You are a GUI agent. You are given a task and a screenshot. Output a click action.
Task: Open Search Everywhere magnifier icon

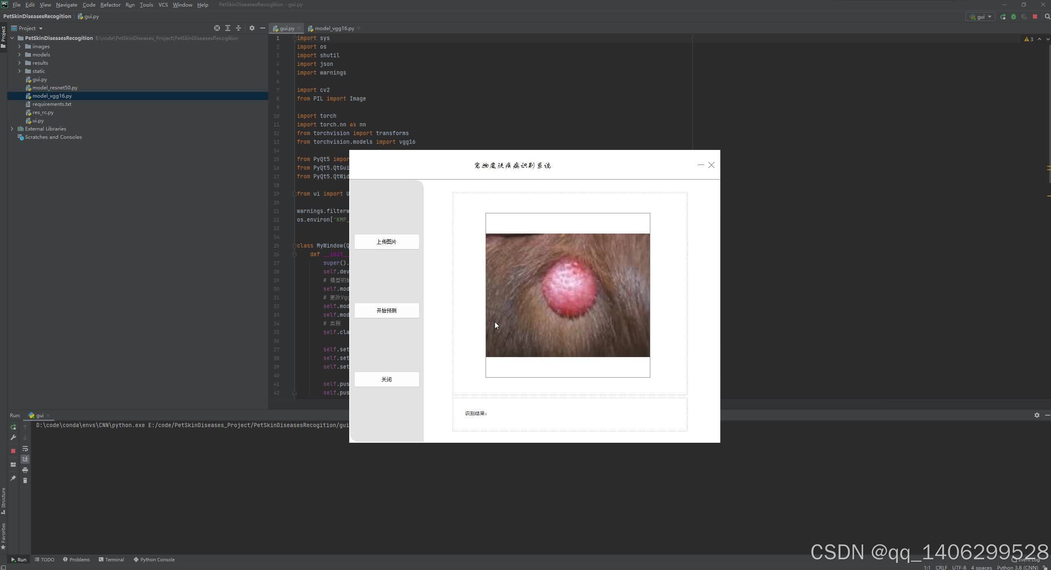pos(1047,17)
